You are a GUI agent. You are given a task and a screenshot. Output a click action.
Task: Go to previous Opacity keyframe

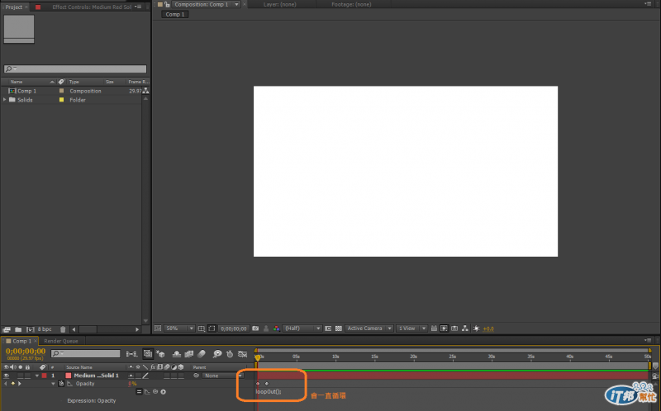tap(6, 384)
